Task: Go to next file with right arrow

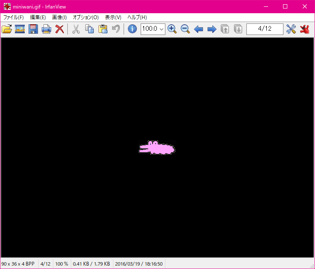Action: pyautogui.click(x=212, y=29)
